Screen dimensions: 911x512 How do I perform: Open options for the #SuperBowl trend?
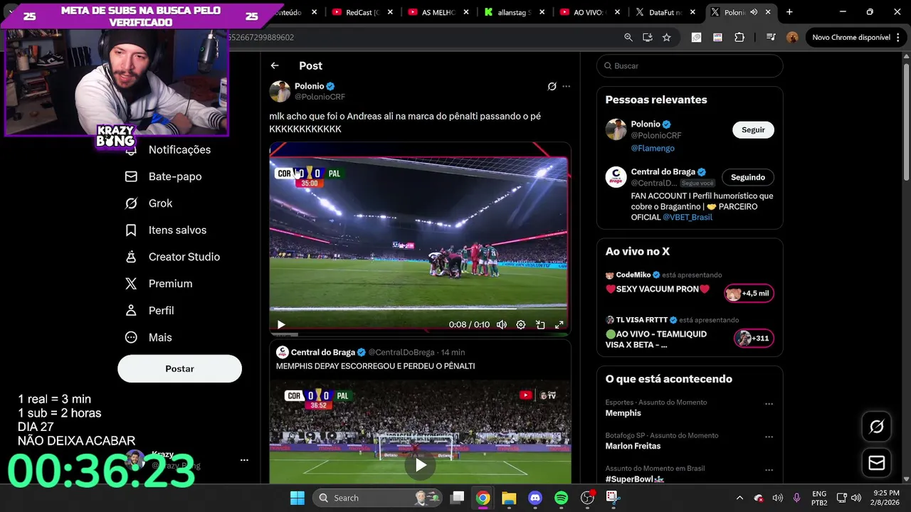coord(769,470)
